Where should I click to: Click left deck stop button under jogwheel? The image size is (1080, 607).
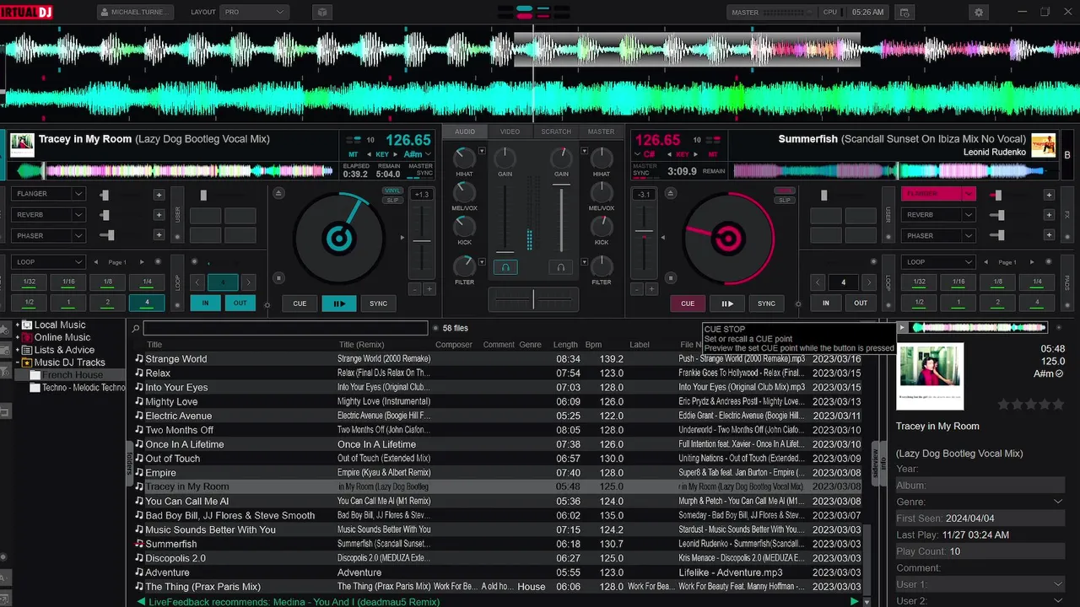click(279, 277)
